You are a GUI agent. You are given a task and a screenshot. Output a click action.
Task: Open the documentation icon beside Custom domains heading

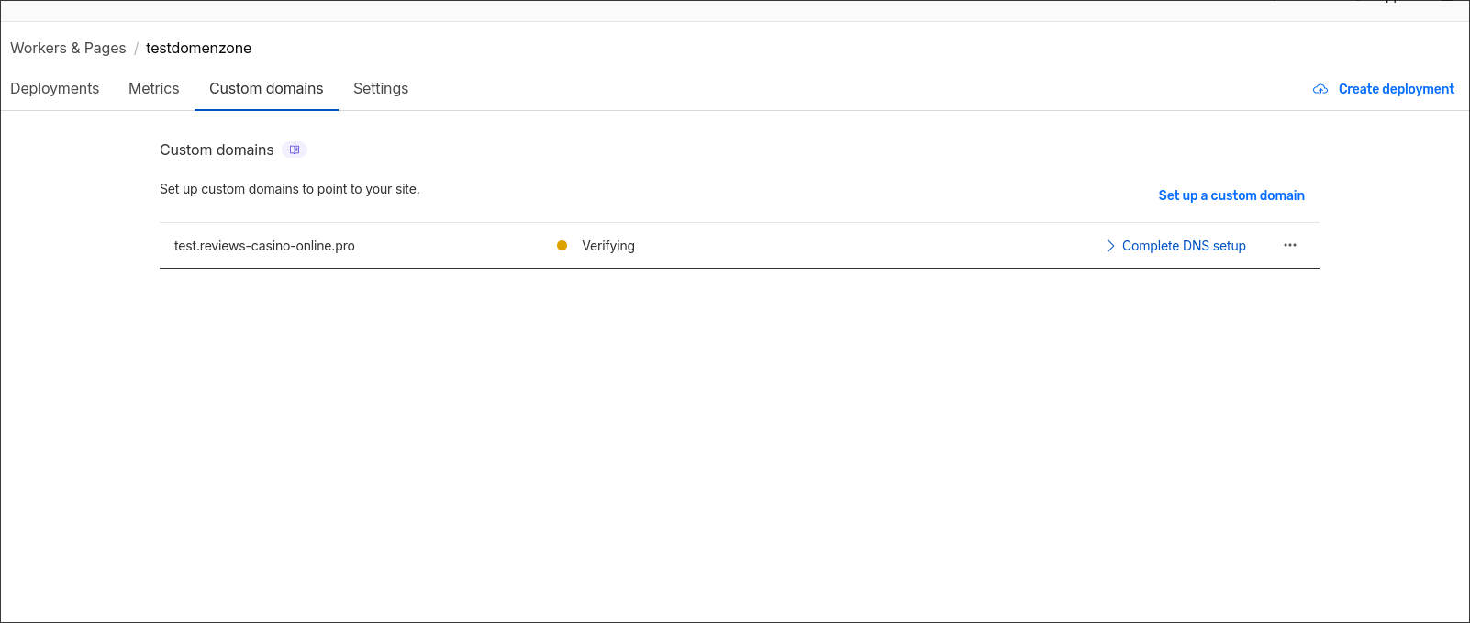point(295,150)
